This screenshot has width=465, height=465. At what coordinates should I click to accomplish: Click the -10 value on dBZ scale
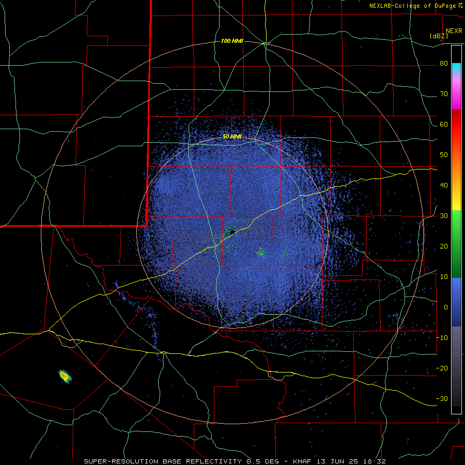tap(442, 337)
